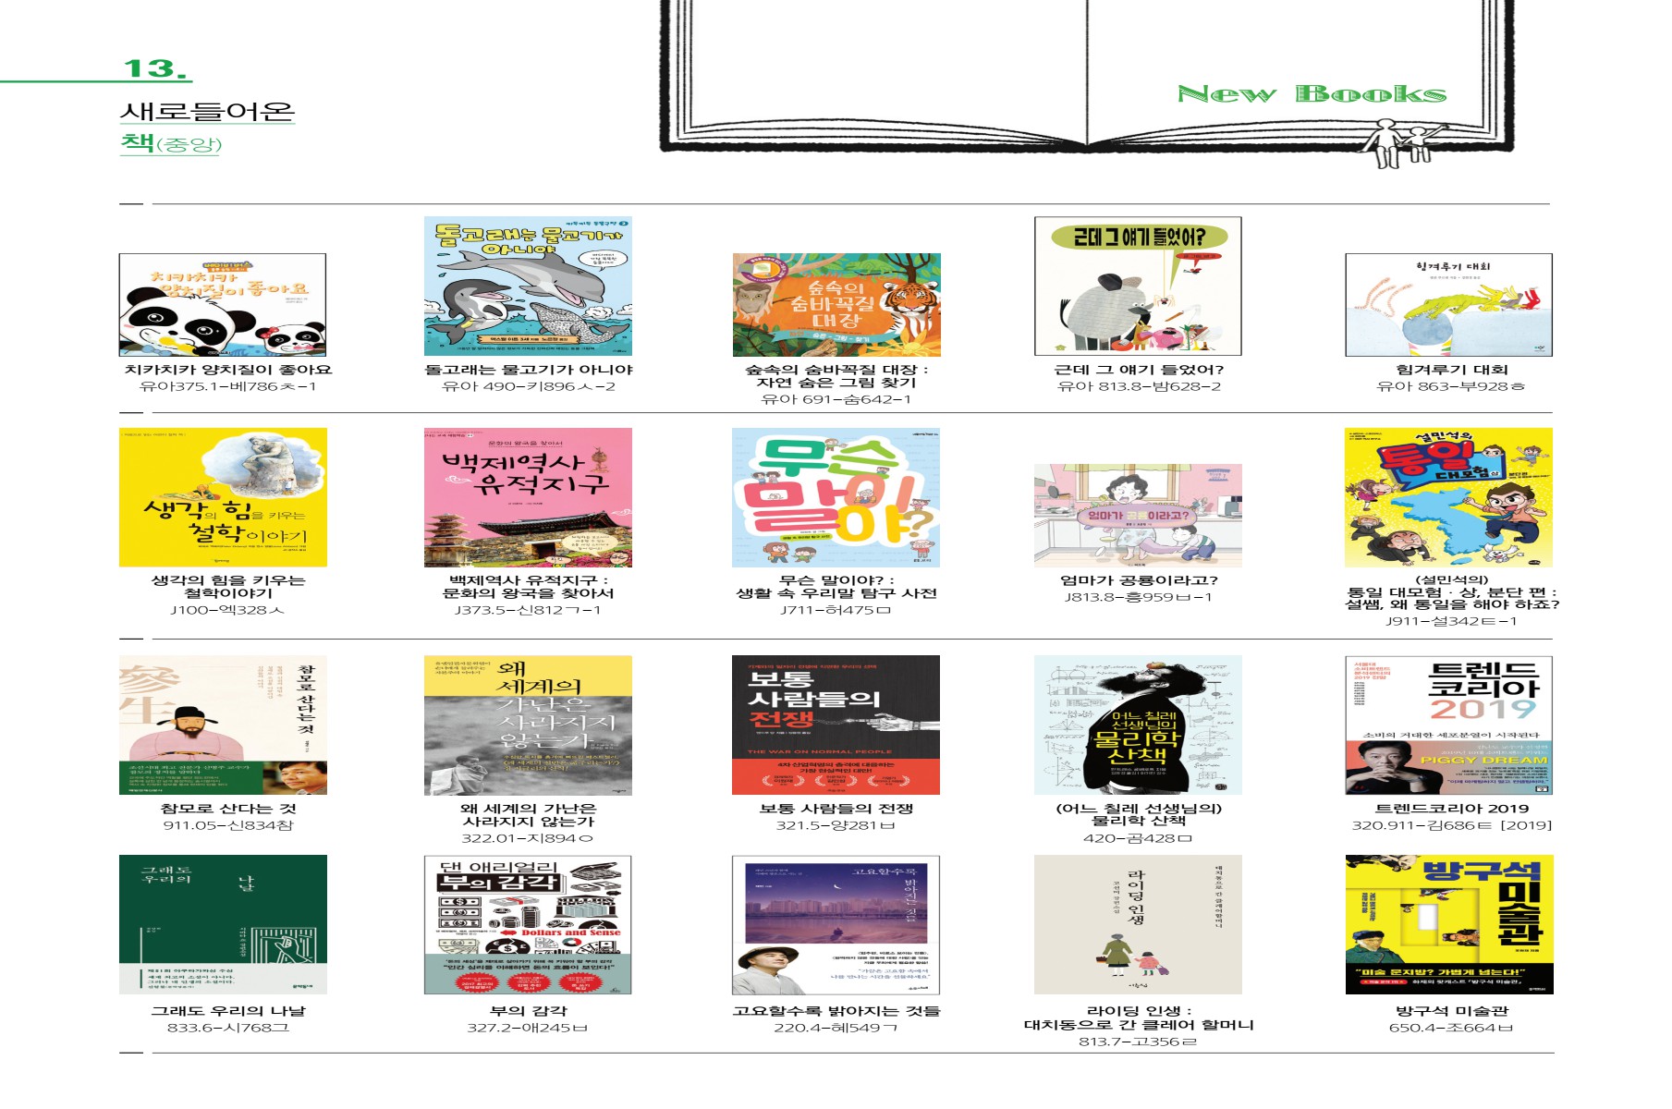Open the 백제역사 유적지구 book cover

click(x=528, y=497)
